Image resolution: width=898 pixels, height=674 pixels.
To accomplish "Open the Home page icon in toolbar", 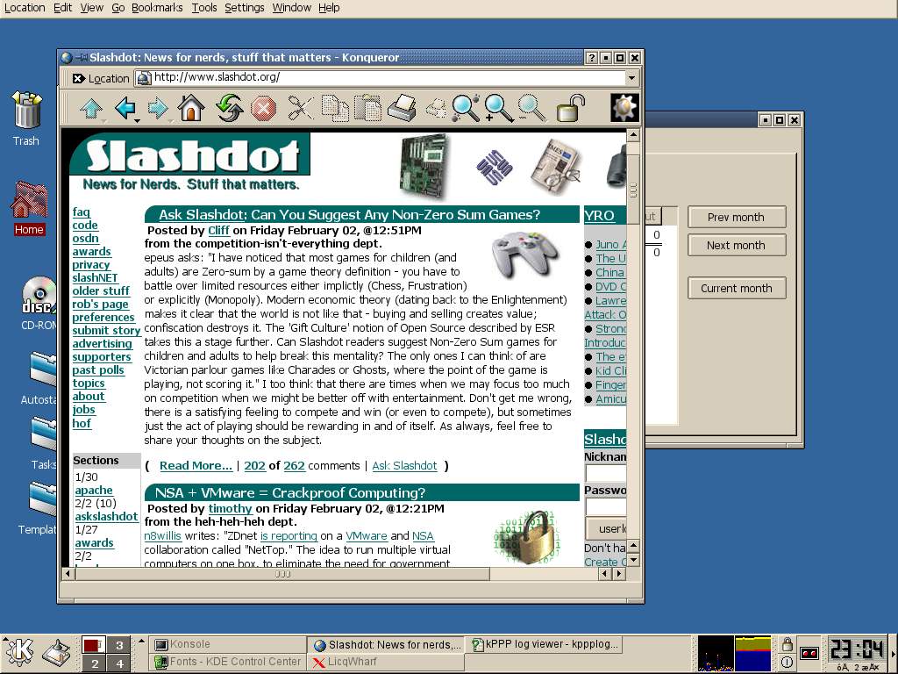I will coord(191,108).
